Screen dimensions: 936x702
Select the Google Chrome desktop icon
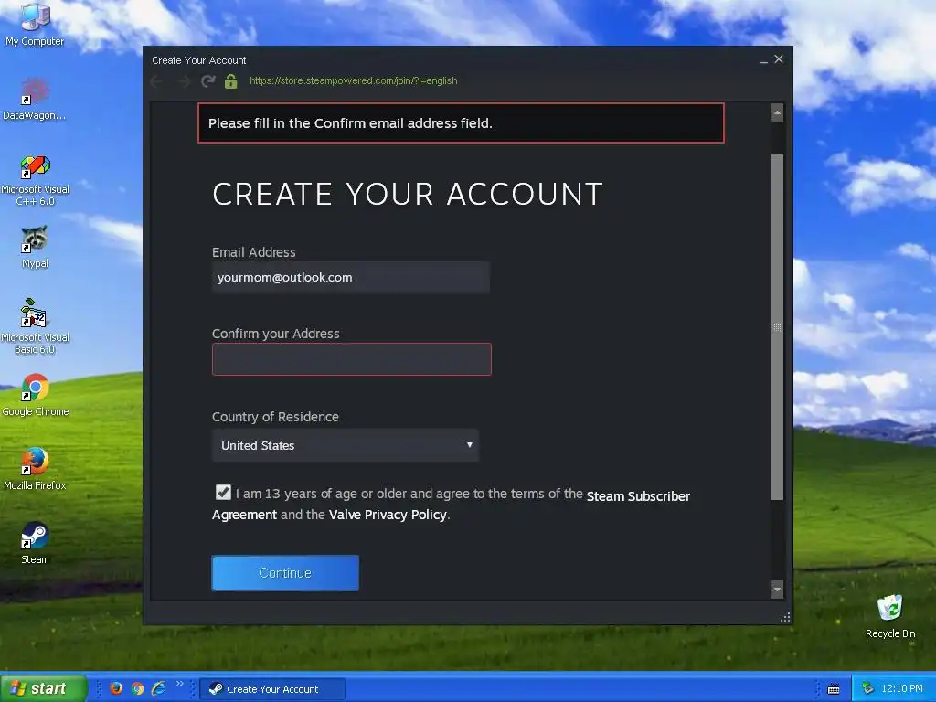tap(35, 395)
